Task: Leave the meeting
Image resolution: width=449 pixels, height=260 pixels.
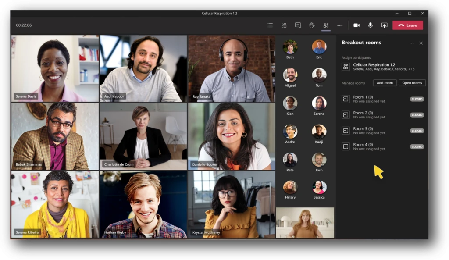Action: pyautogui.click(x=407, y=25)
